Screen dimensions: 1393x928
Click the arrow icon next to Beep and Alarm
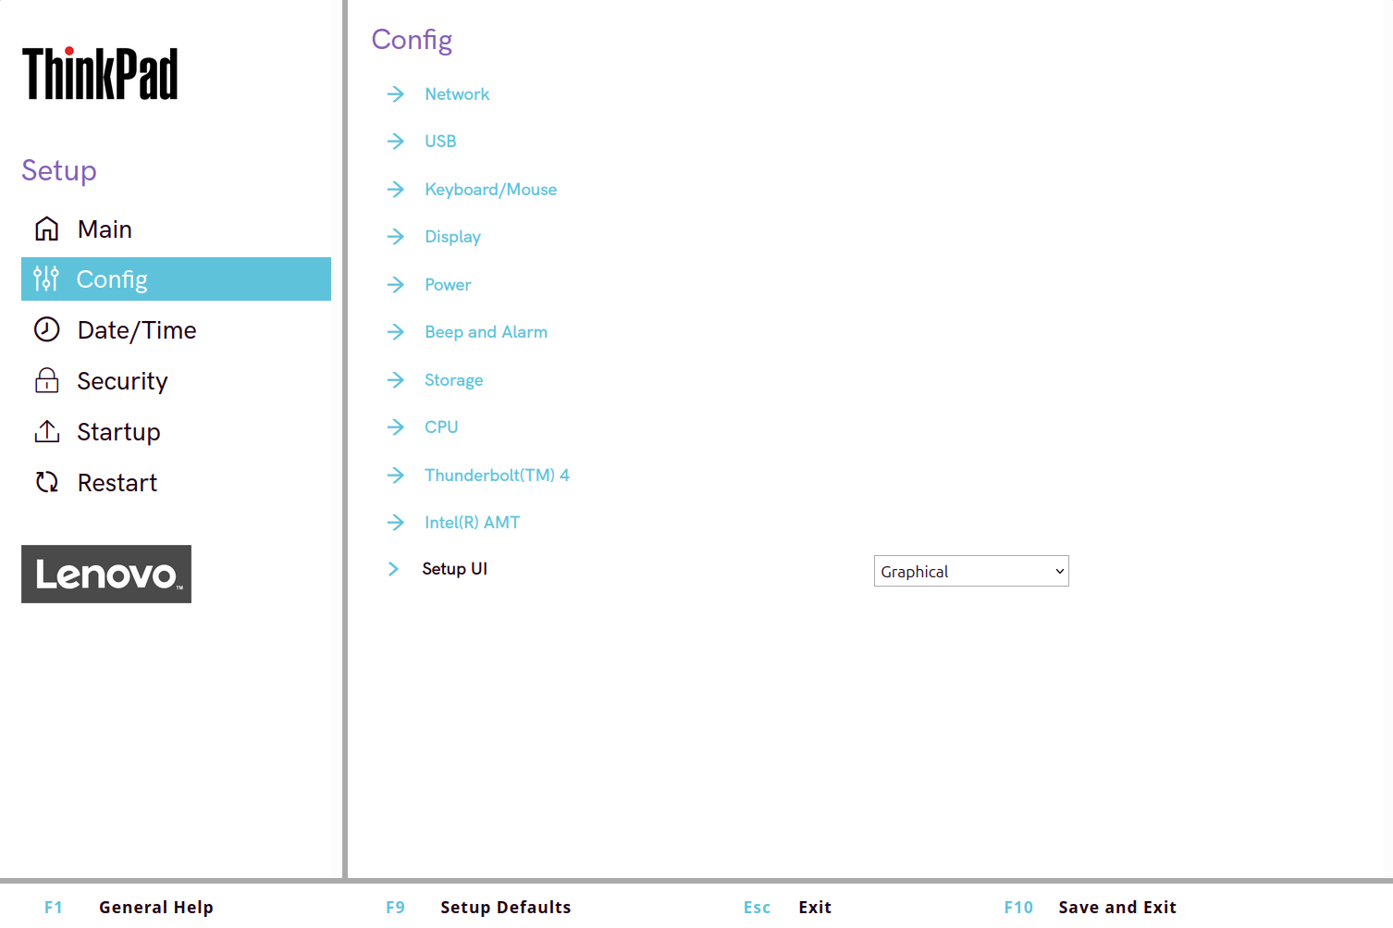click(x=396, y=332)
